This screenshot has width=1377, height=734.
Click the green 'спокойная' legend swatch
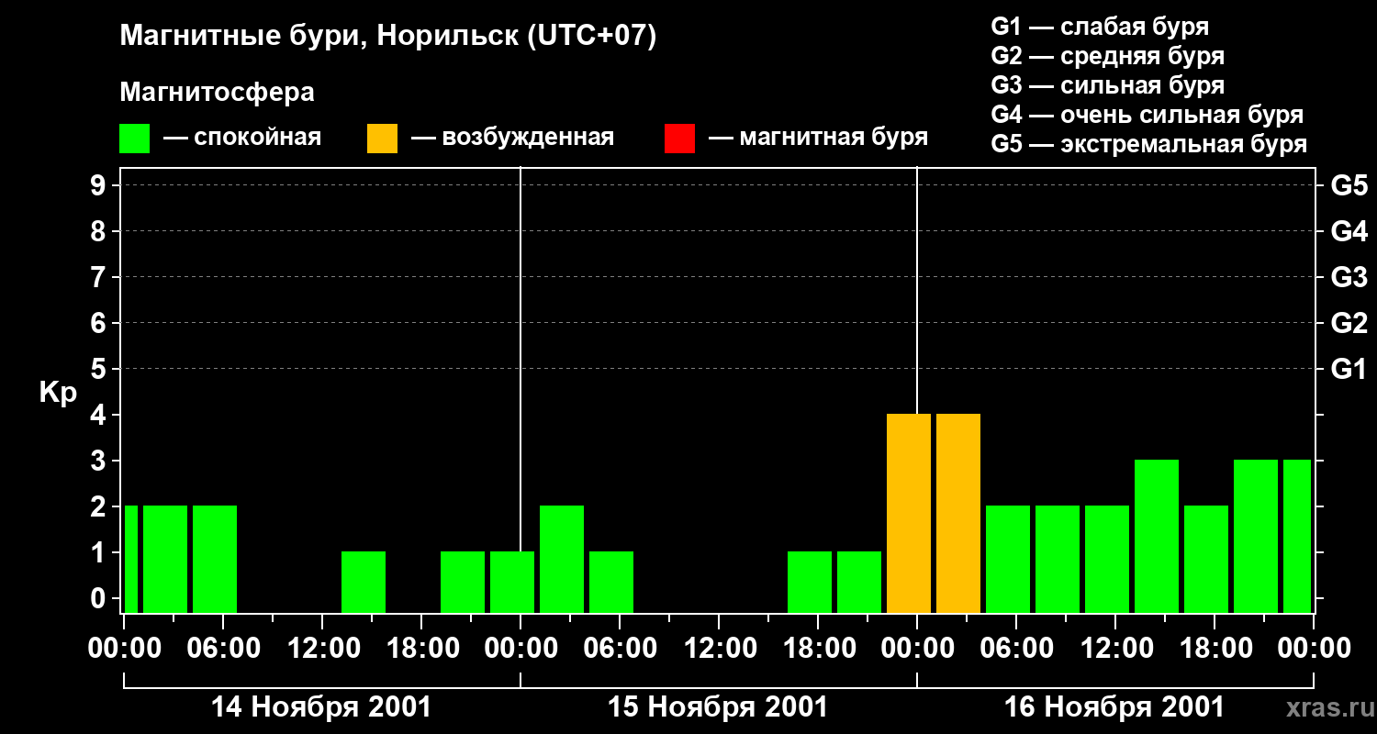click(x=134, y=139)
